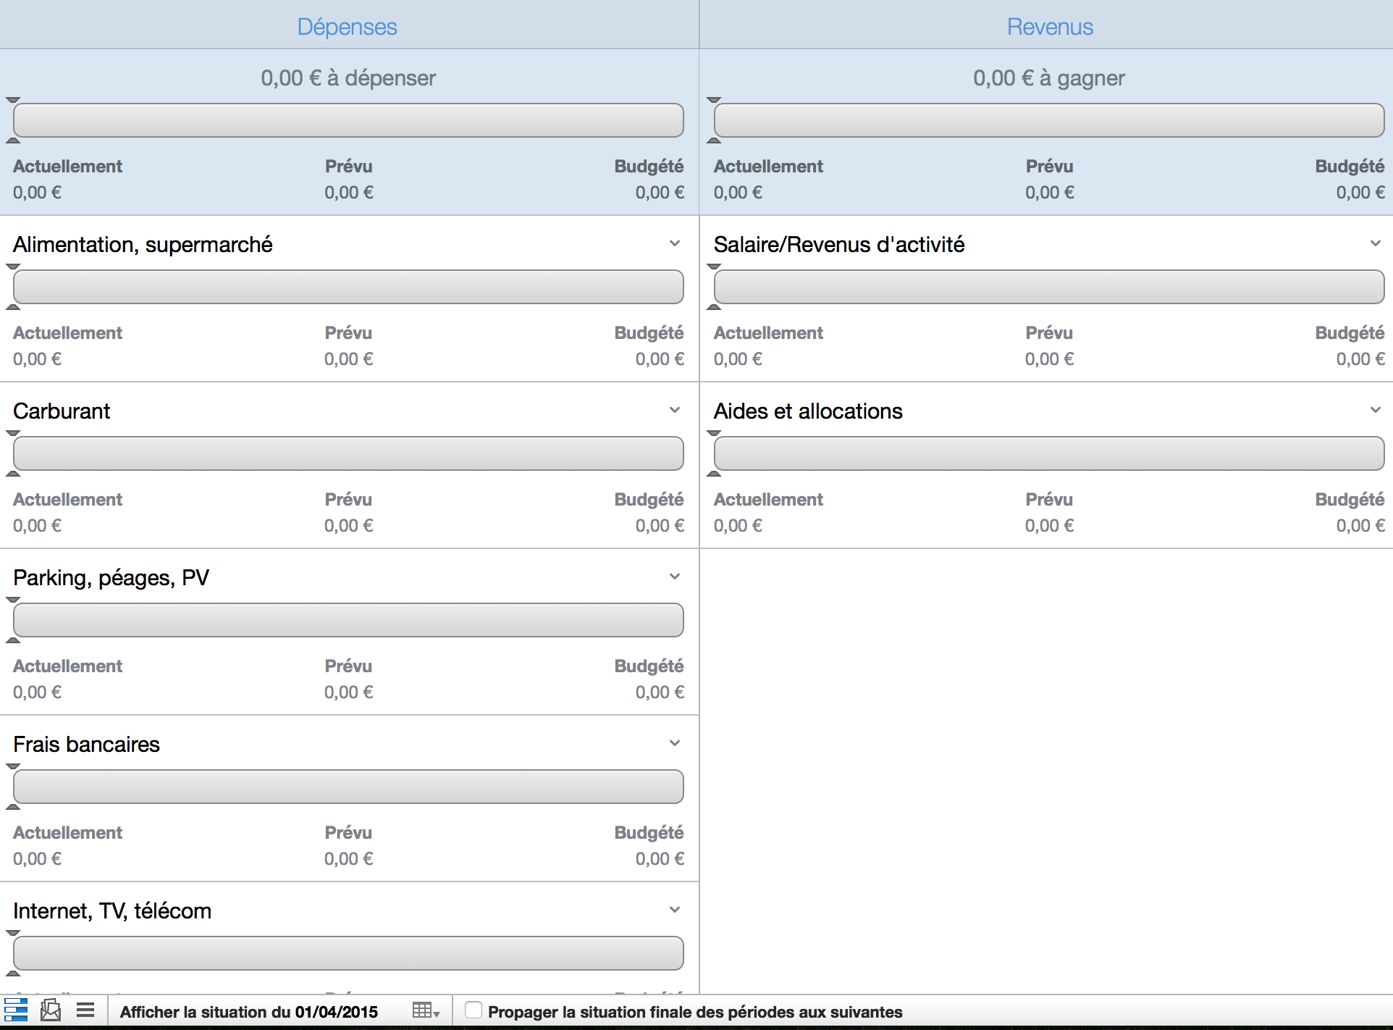Select the Dépenses column header
Image resolution: width=1393 pixels, height=1030 pixels.
click(348, 27)
